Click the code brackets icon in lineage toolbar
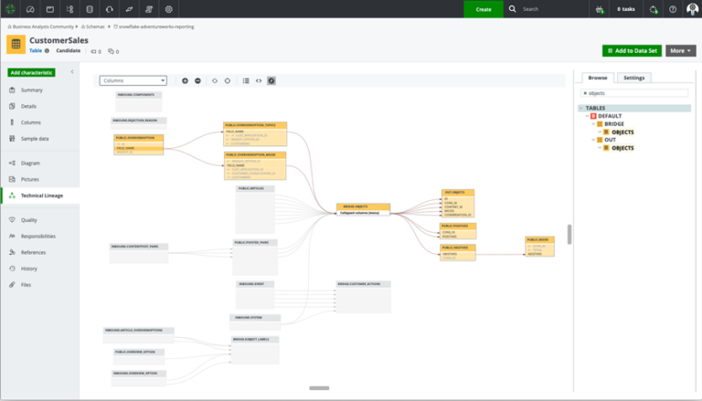This screenshot has width=702, height=401. 259,80
